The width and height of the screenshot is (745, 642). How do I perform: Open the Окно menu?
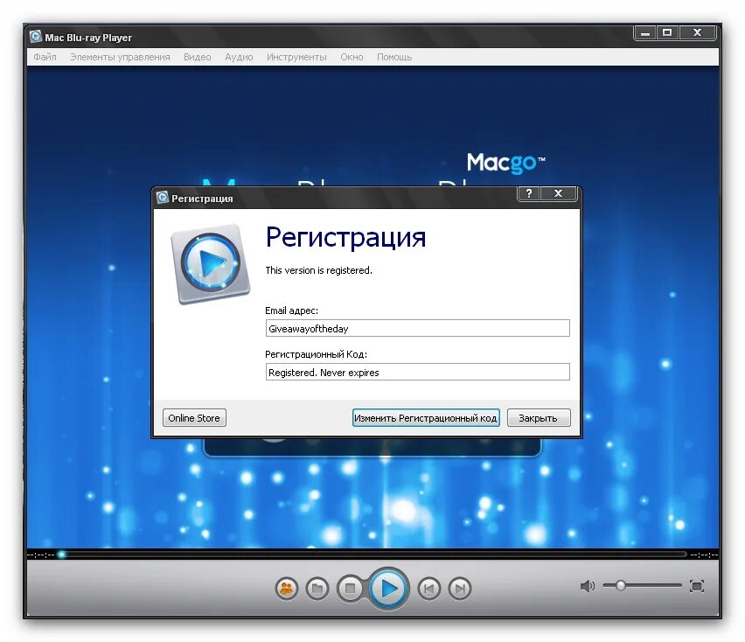(x=352, y=57)
